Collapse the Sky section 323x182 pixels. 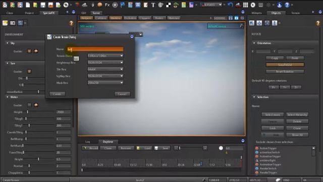[8, 43]
